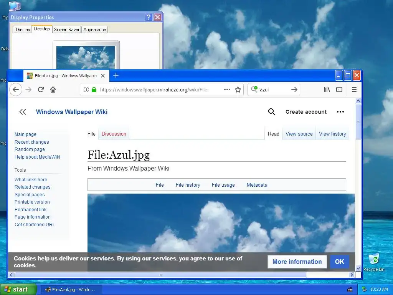Click the horizontal scrollbar left arrow
The image size is (393, 295).
(11, 275)
